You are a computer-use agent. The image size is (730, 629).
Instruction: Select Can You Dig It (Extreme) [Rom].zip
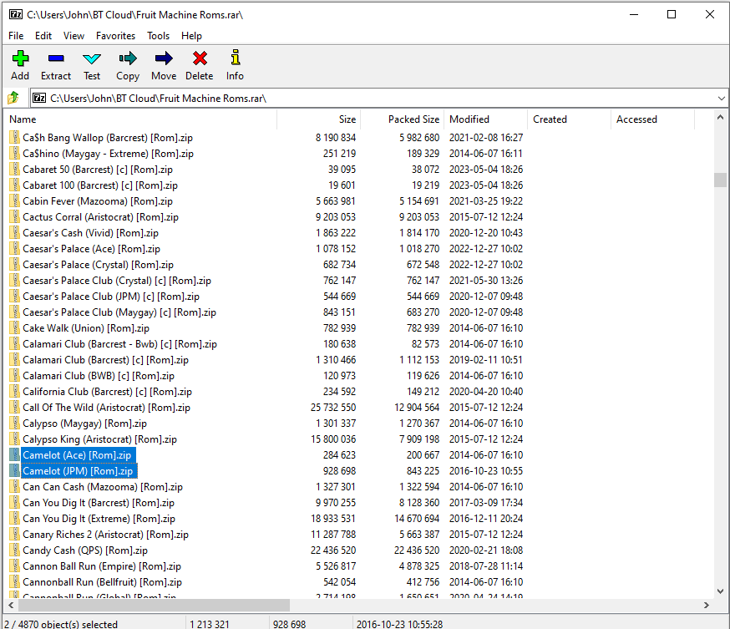coord(99,519)
